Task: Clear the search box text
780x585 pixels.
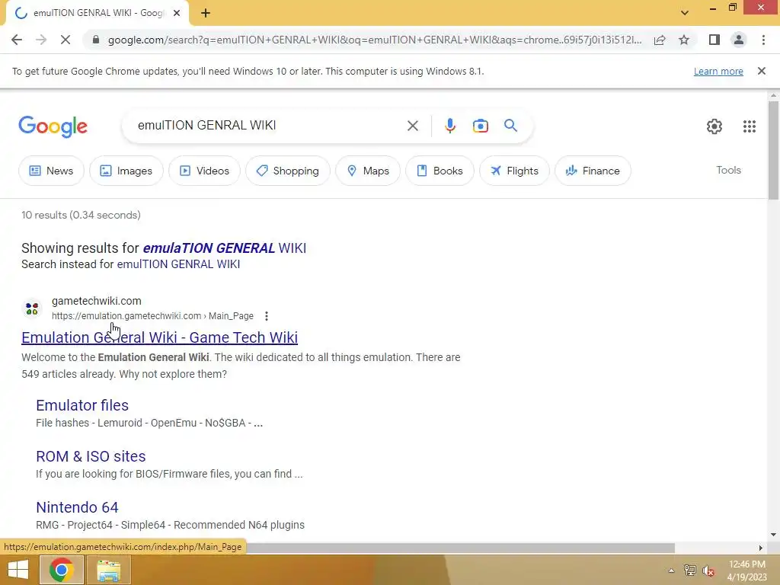Action: (x=412, y=126)
